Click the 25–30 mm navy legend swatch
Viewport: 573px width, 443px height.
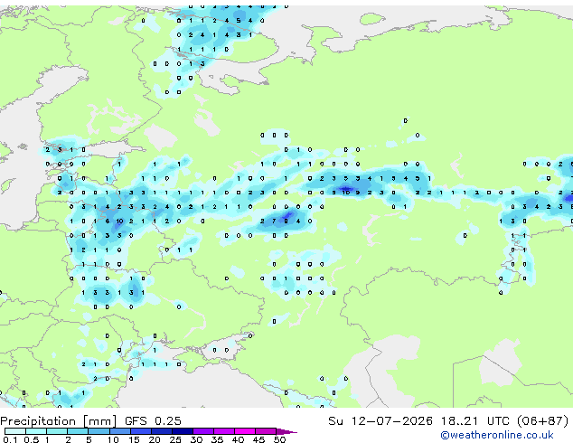click(x=183, y=431)
